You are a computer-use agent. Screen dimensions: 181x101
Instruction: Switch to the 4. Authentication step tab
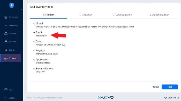click(x=159, y=15)
